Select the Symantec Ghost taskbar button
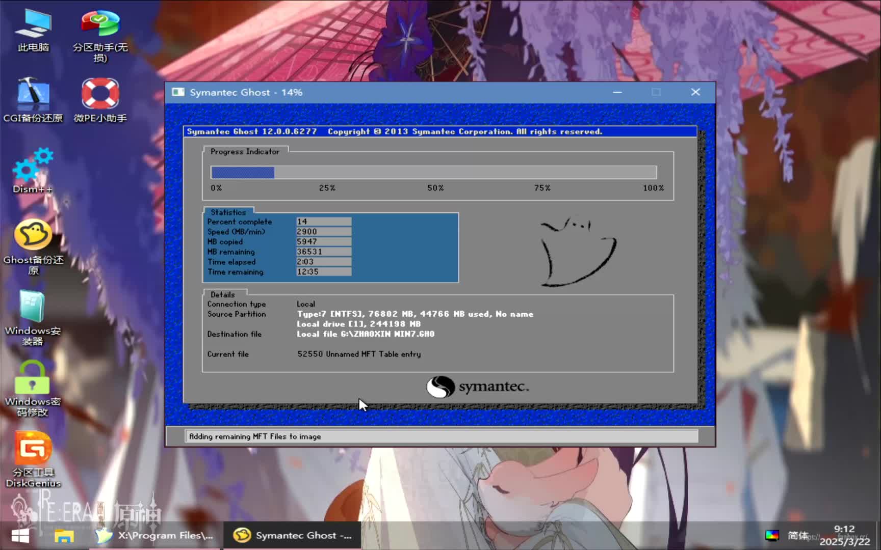This screenshot has height=550, width=881. click(292, 535)
